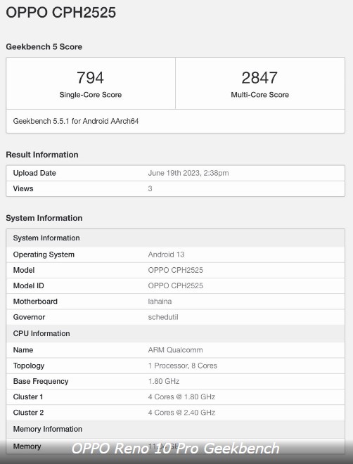The height and width of the screenshot is (464, 353).
Task: Click the Single-Core Score label
Action: (x=91, y=95)
